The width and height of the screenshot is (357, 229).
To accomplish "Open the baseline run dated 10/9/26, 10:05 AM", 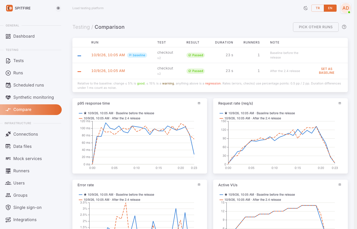I will pos(108,55).
